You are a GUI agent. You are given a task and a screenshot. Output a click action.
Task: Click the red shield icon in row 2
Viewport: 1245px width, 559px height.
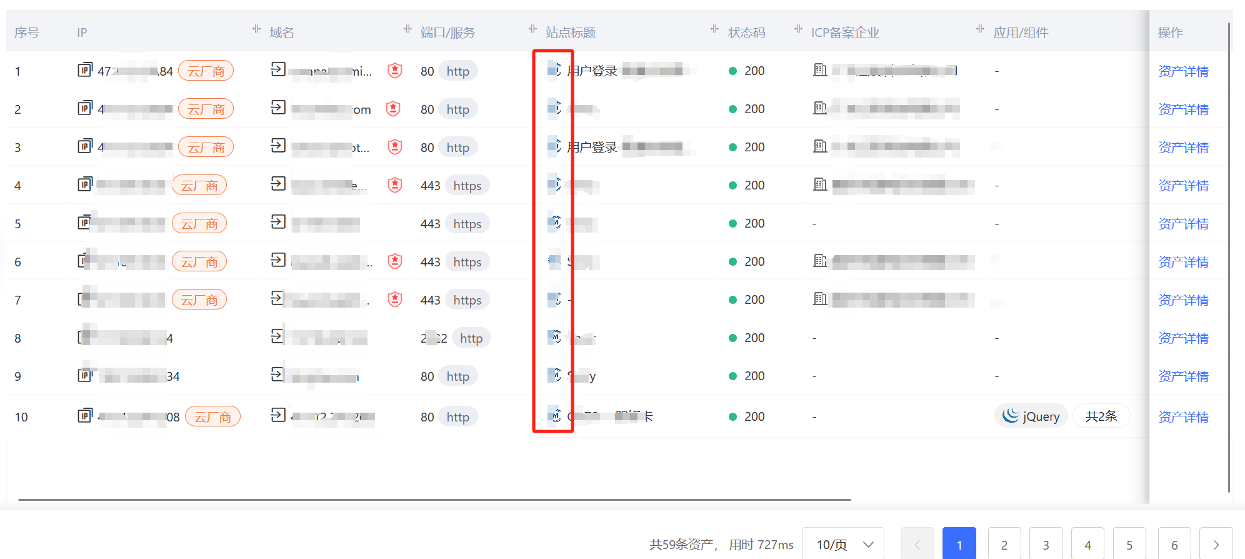pyautogui.click(x=393, y=108)
